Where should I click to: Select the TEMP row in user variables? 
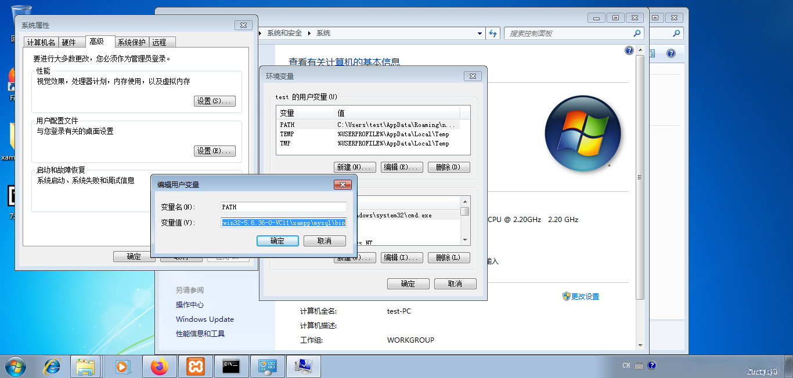pyautogui.click(x=368, y=134)
